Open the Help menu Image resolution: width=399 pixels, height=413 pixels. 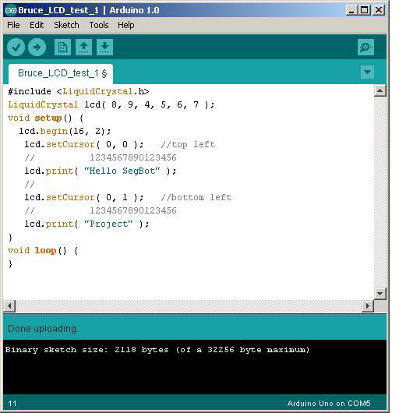(126, 25)
